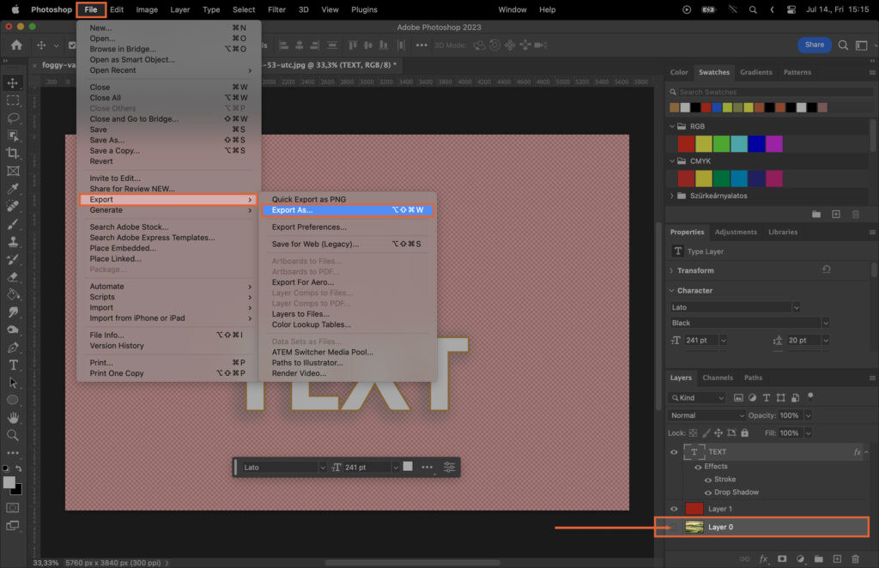Click the Share button
The height and width of the screenshot is (568, 879).
(813, 44)
